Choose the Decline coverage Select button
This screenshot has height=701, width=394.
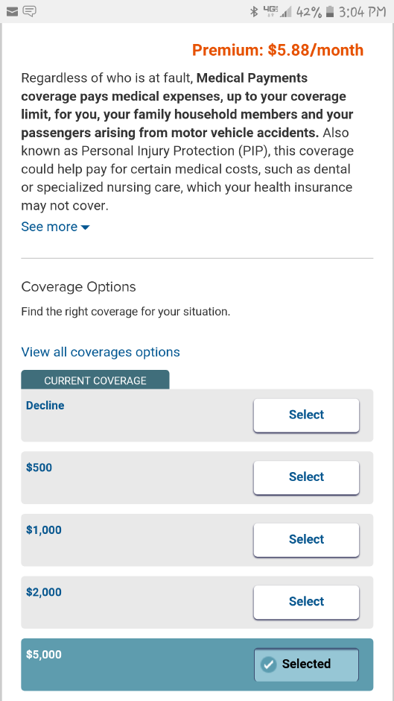(306, 415)
